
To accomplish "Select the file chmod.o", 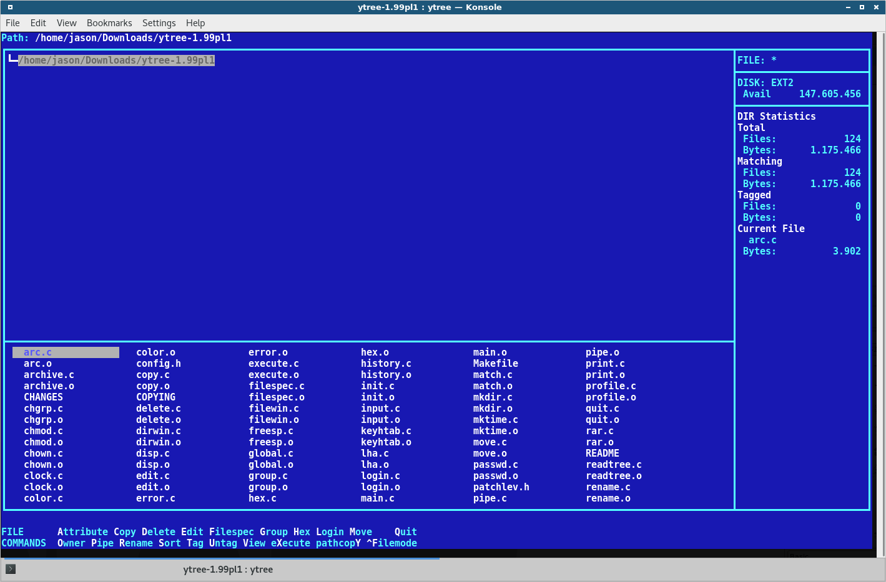I will pos(44,442).
